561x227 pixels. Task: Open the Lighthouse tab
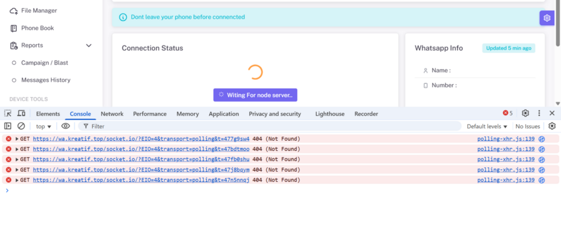point(330,114)
